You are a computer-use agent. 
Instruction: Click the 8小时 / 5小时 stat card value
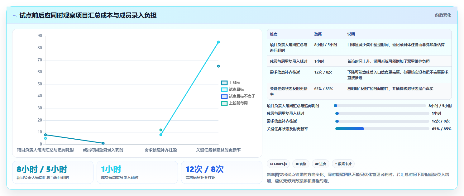pos(42,170)
